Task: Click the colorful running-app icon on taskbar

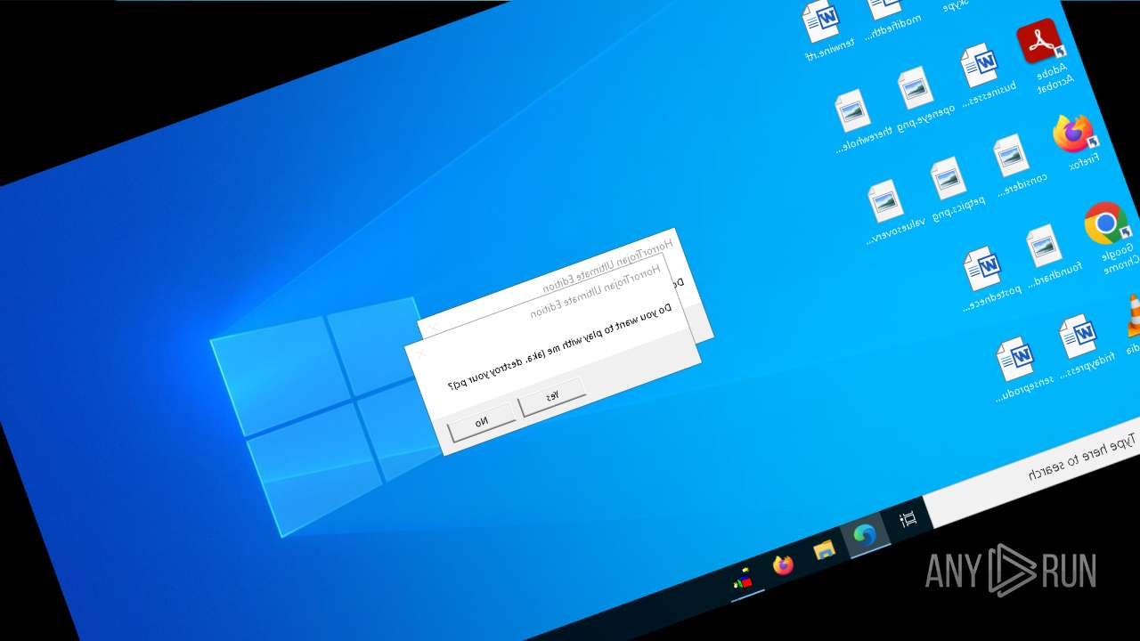Action: pyautogui.click(x=744, y=580)
